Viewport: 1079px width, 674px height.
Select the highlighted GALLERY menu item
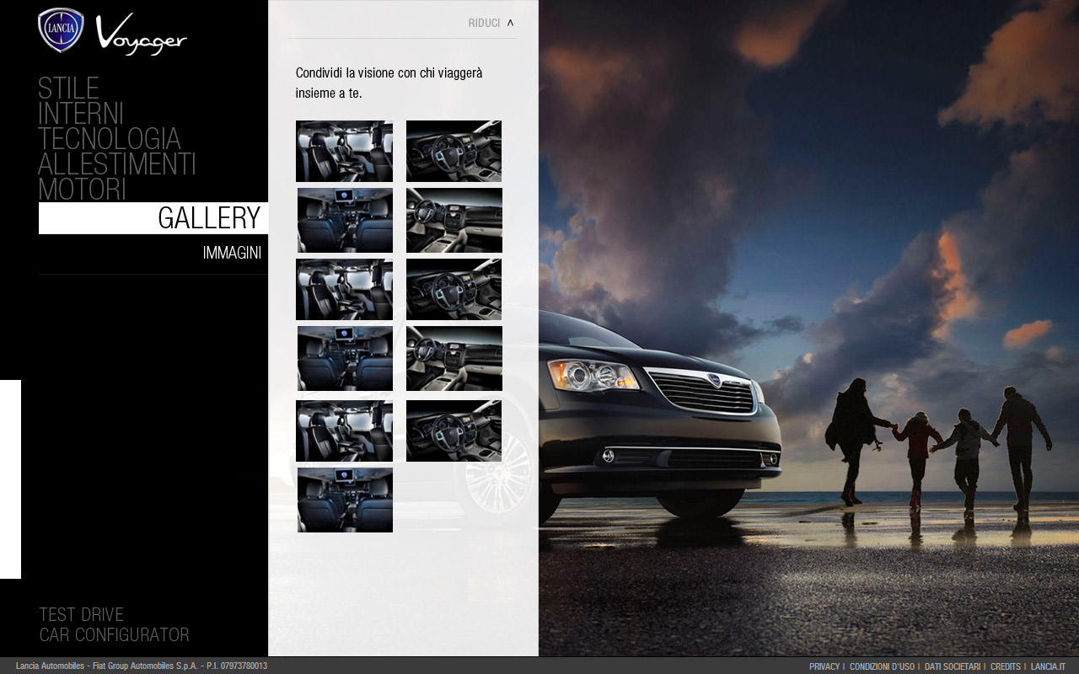pyautogui.click(x=153, y=218)
